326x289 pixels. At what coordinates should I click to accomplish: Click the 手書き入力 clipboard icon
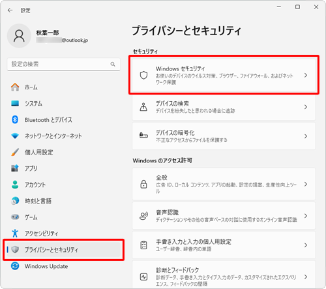point(143,245)
